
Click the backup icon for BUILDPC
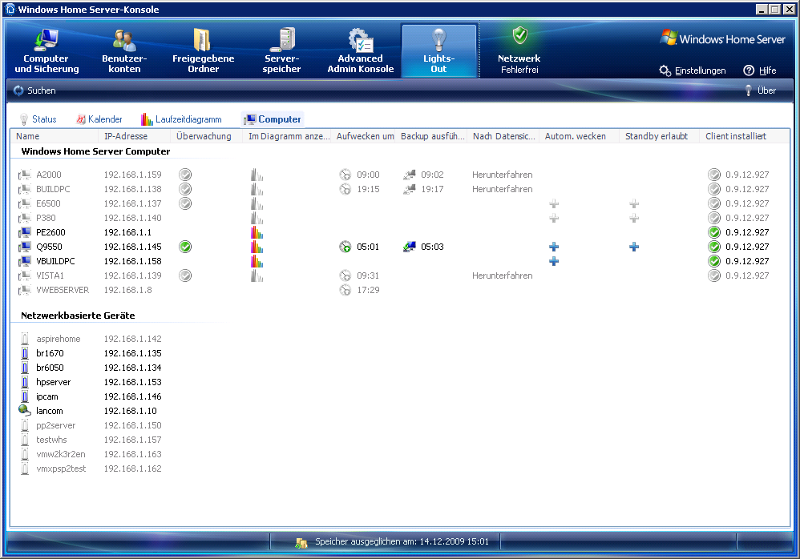coord(409,189)
